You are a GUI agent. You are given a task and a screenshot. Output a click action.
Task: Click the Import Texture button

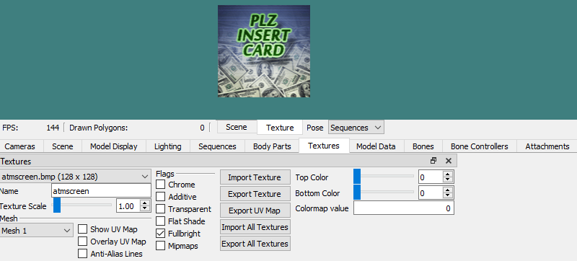pos(255,177)
